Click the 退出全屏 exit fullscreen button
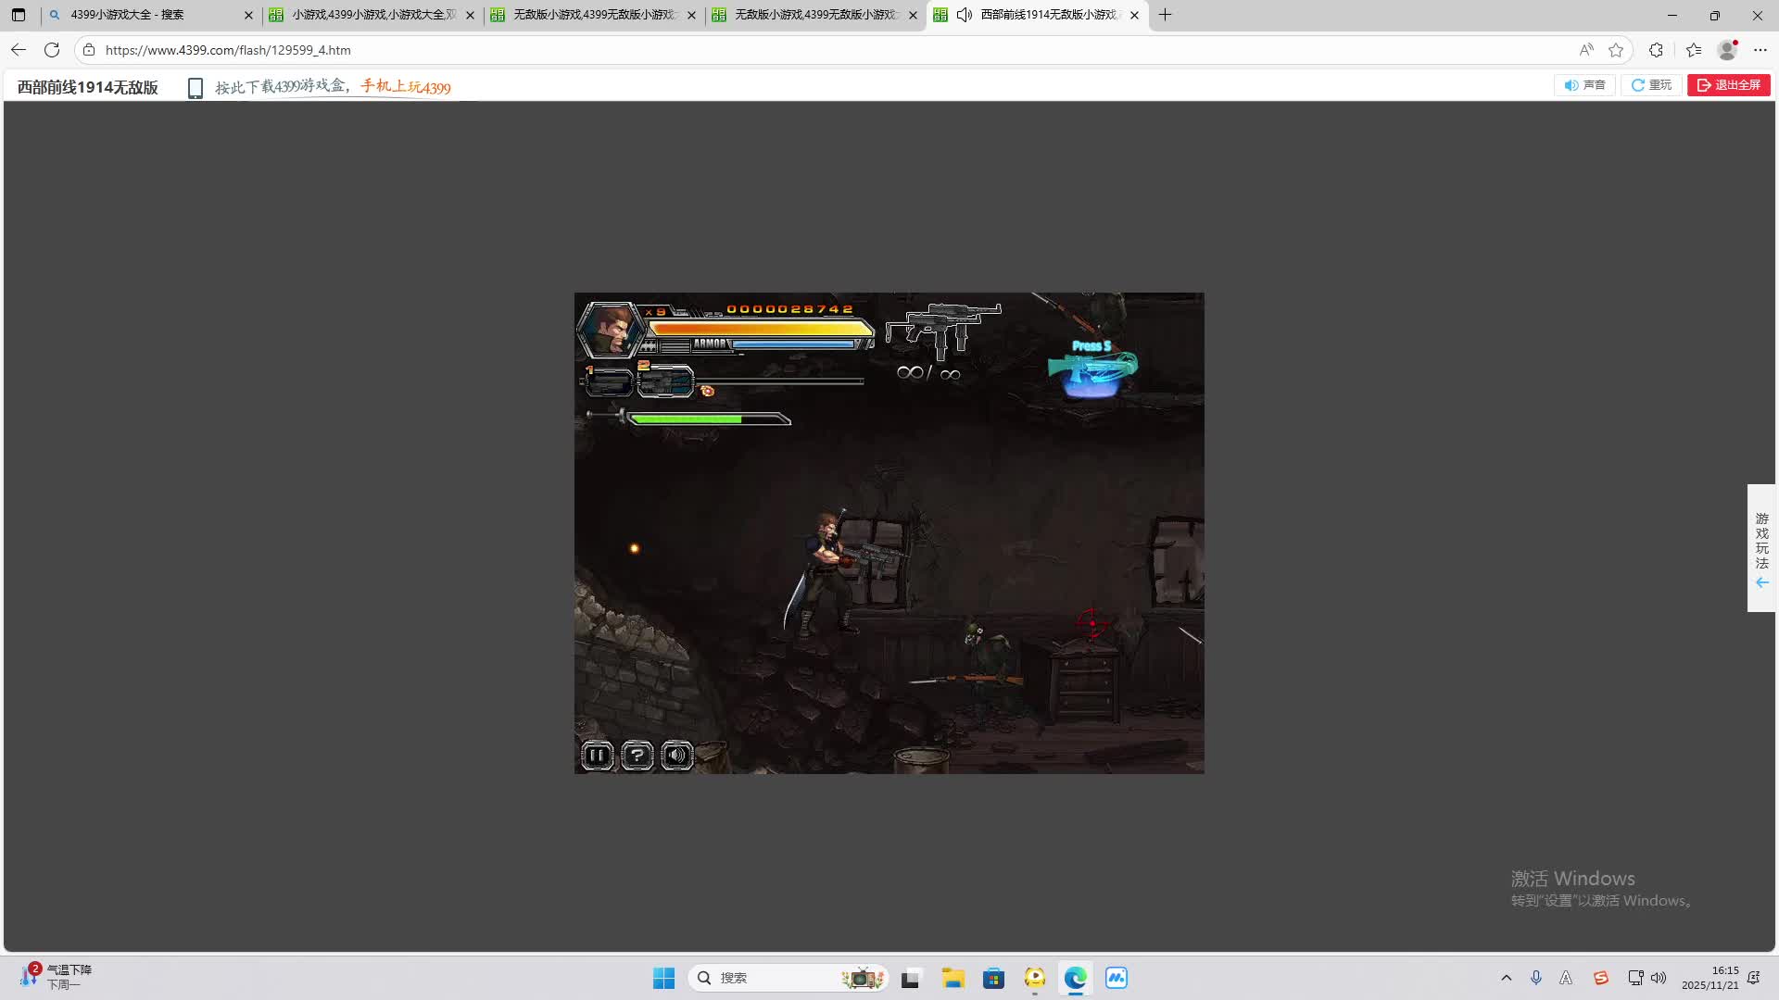Image resolution: width=1779 pixels, height=1000 pixels. click(x=1728, y=85)
